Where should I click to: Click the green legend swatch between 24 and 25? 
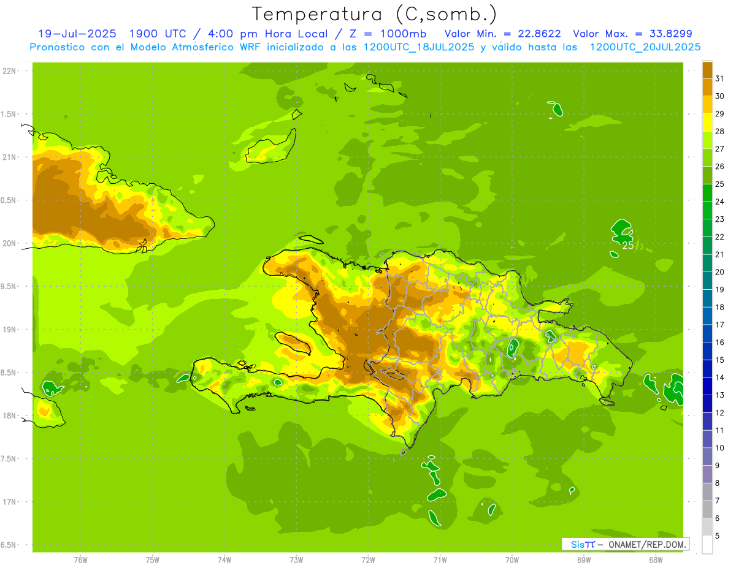pos(707,193)
